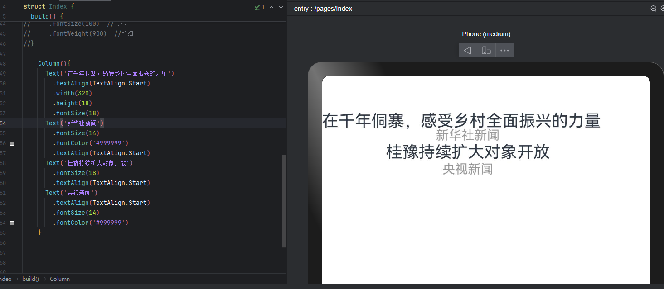Click the 'entry : /pages/Index' previewer title
This screenshot has width=664, height=289.
tap(323, 9)
